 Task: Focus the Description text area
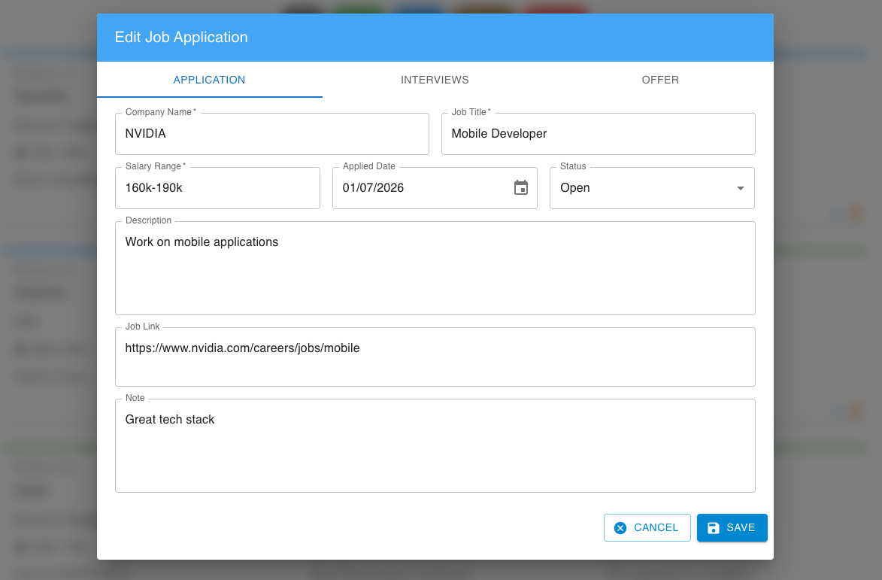click(x=435, y=275)
